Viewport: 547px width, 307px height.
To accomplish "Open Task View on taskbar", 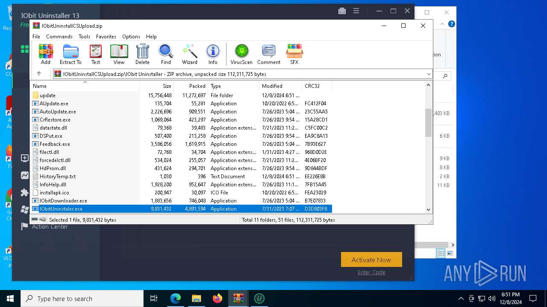I will click(x=154, y=298).
